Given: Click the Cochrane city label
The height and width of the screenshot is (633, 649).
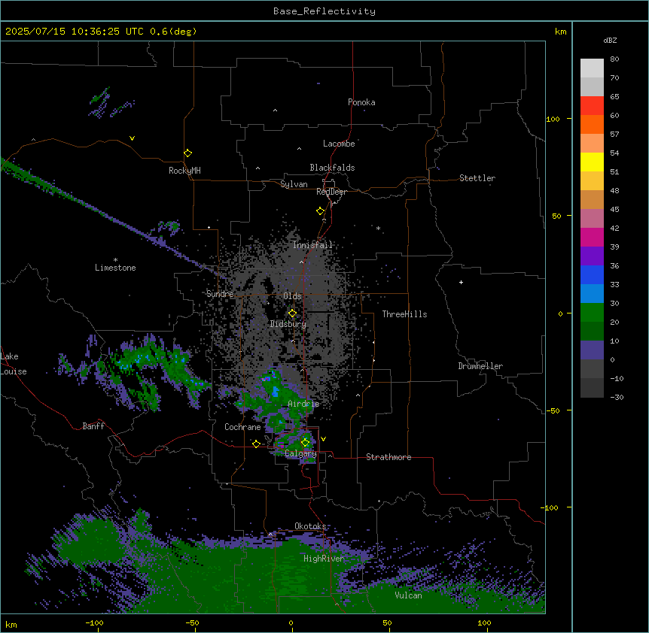Looking at the screenshot, I should pos(242,427).
